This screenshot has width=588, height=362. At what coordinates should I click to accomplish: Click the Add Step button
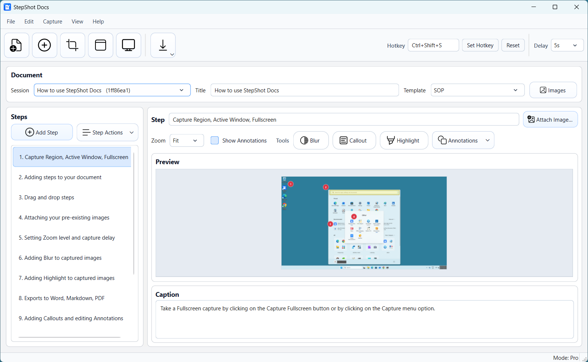42,132
